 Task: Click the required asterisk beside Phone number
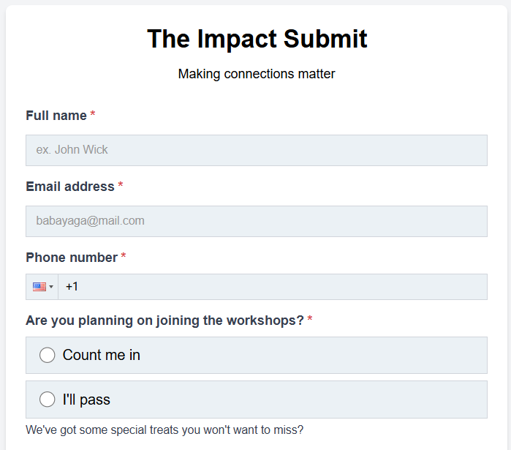(124, 258)
